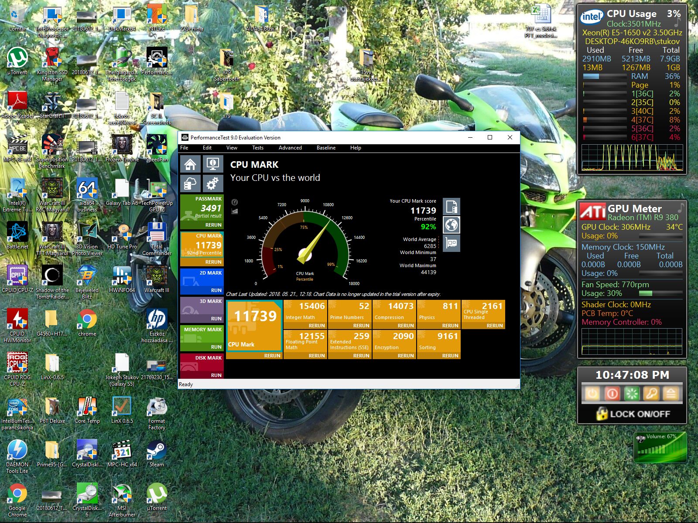The image size is (698, 523).
Task: Click the World Average 6285 value
Action: click(x=430, y=246)
